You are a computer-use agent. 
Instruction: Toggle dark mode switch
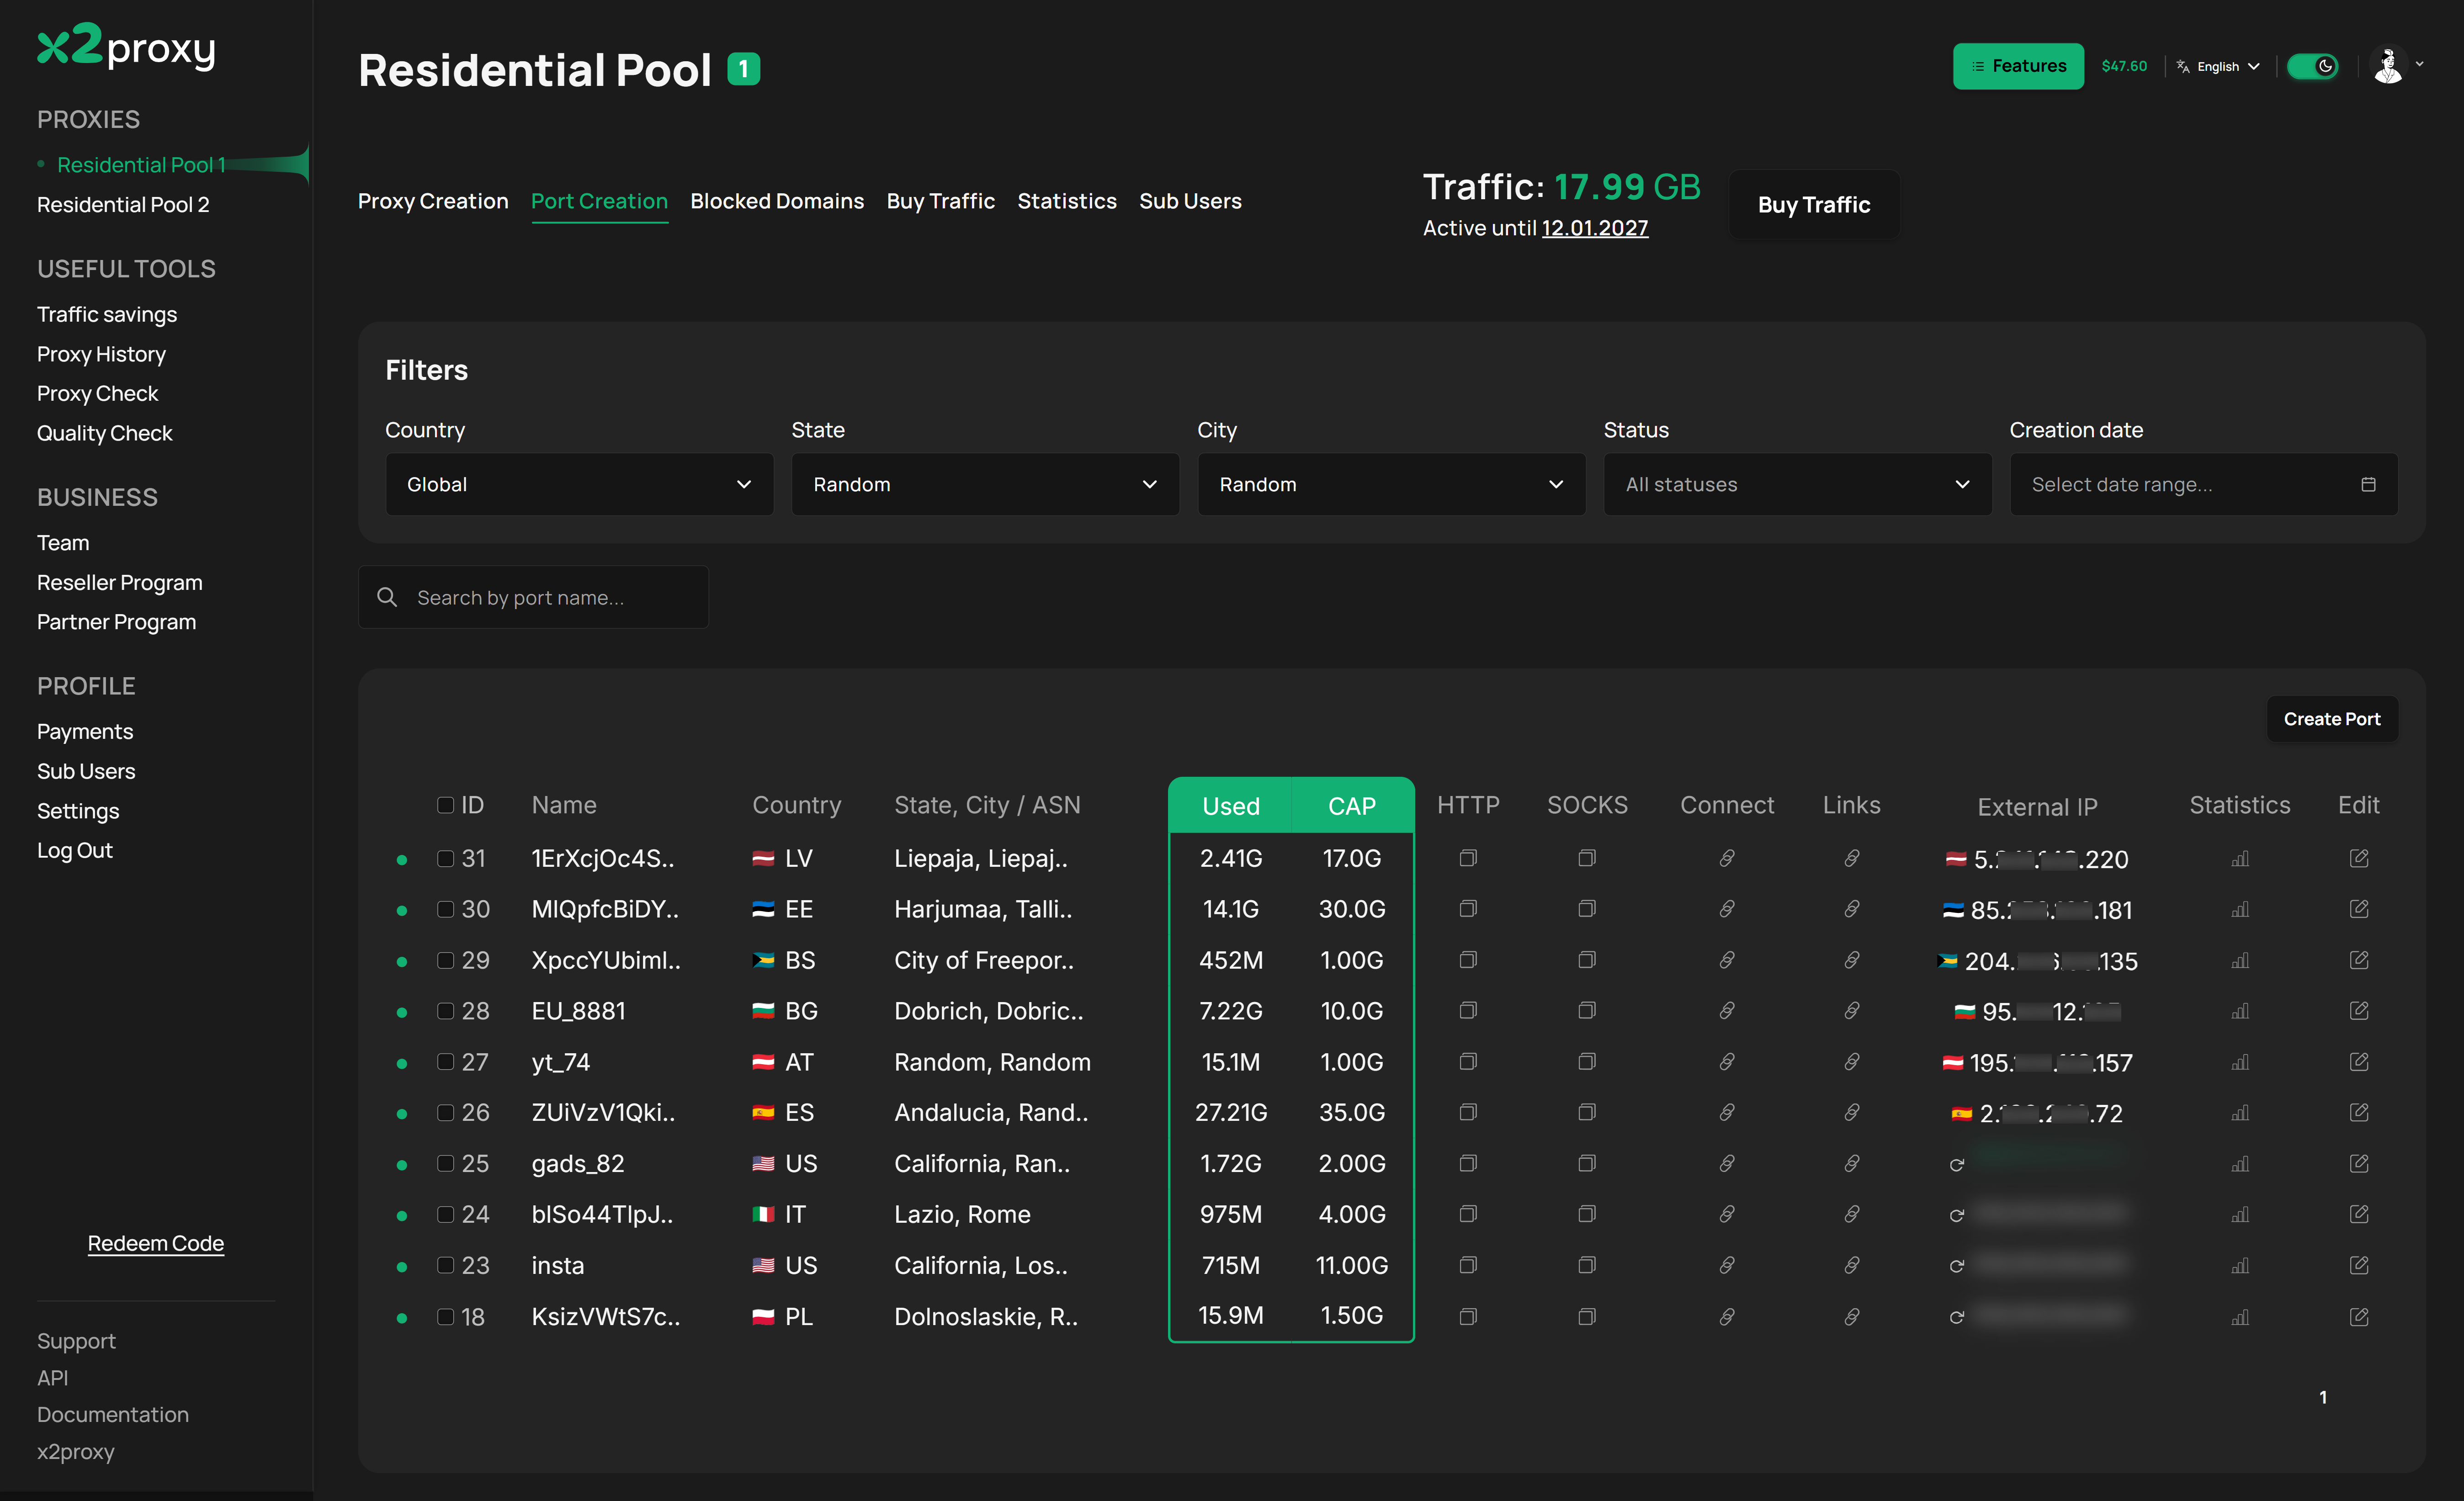click(2313, 66)
